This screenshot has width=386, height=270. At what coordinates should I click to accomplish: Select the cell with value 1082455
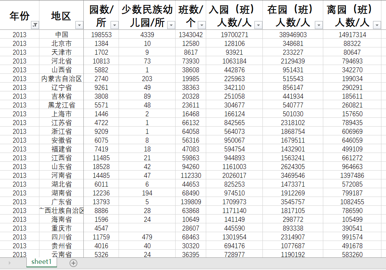pyautogui.click(x=352, y=202)
